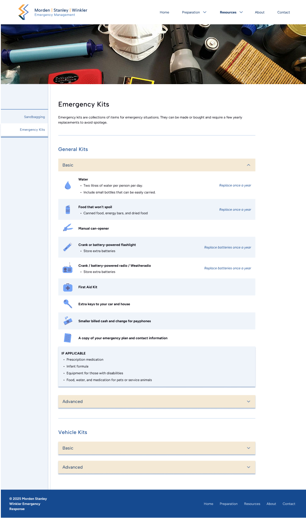The width and height of the screenshot is (306, 518).
Task: Select Sandbagging in the sidebar
Action: [x=34, y=117]
